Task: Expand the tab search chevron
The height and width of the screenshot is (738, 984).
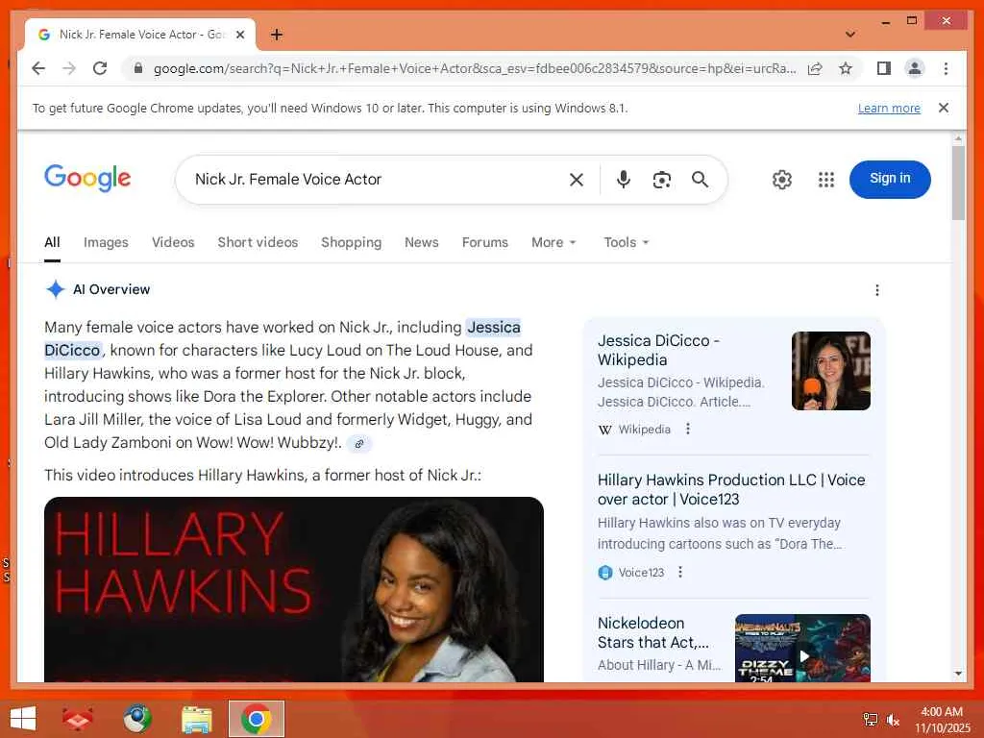Action: click(850, 34)
